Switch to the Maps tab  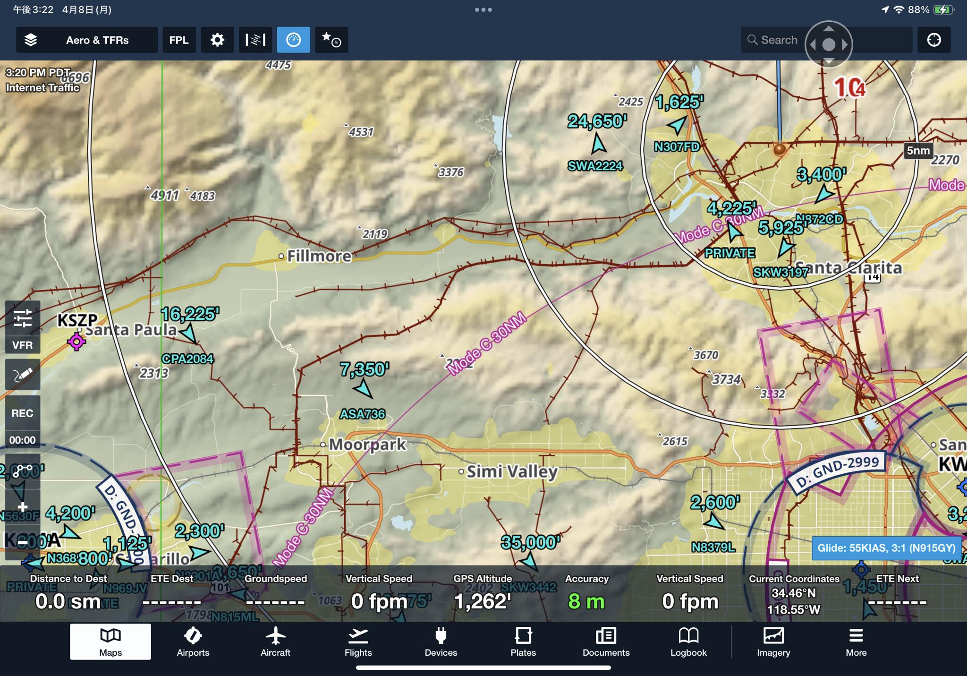pyautogui.click(x=110, y=642)
